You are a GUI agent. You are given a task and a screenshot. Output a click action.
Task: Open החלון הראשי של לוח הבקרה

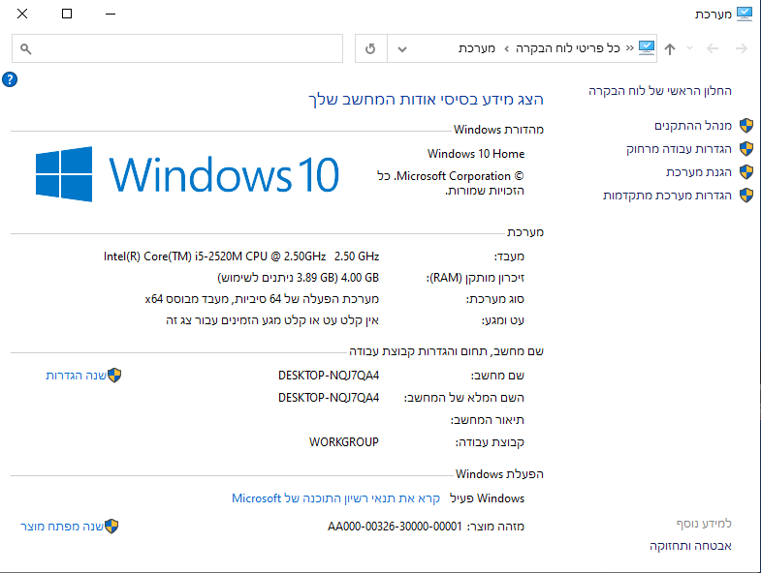point(660,91)
